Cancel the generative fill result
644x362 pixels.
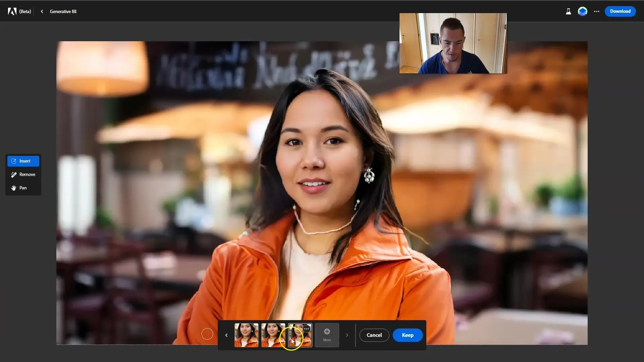click(374, 335)
